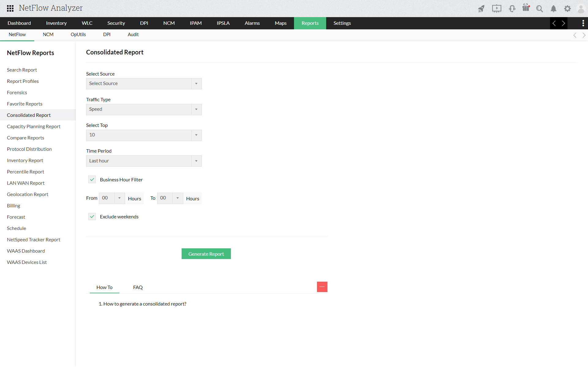This screenshot has width=588, height=367.
Task: Click the monitor/display icon in toolbar
Action: click(496, 8)
